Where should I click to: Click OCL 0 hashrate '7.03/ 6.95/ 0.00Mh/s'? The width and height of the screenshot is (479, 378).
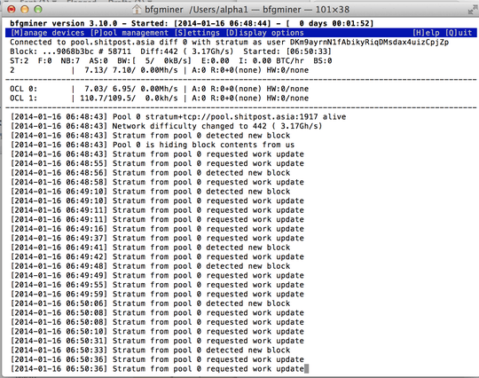point(131,89)
